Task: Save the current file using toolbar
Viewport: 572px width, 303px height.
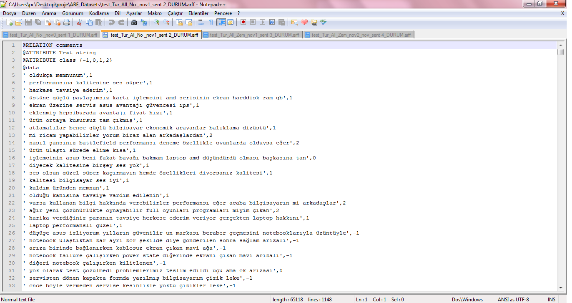Action: pos(29,22)
